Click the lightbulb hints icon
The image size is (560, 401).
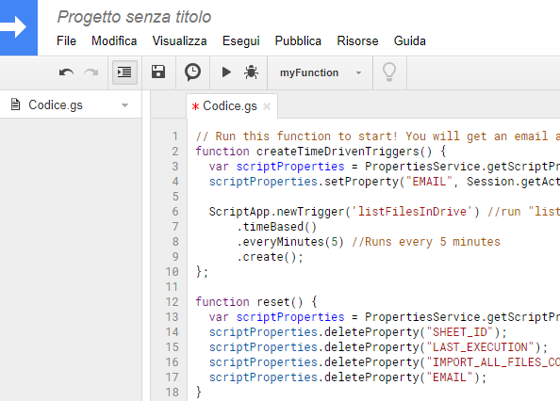pyautogui.click(x=389, y=72)
